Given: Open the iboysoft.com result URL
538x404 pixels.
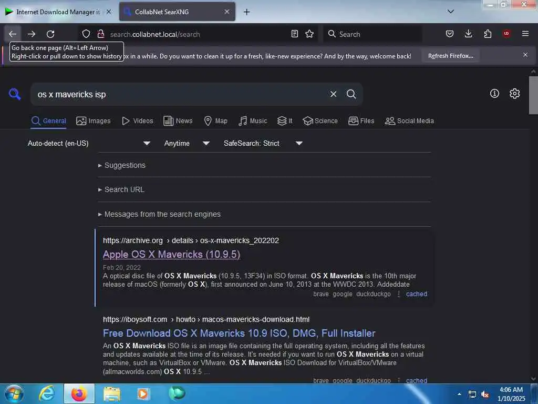Looking at the screenshot, I should (206, 319).
